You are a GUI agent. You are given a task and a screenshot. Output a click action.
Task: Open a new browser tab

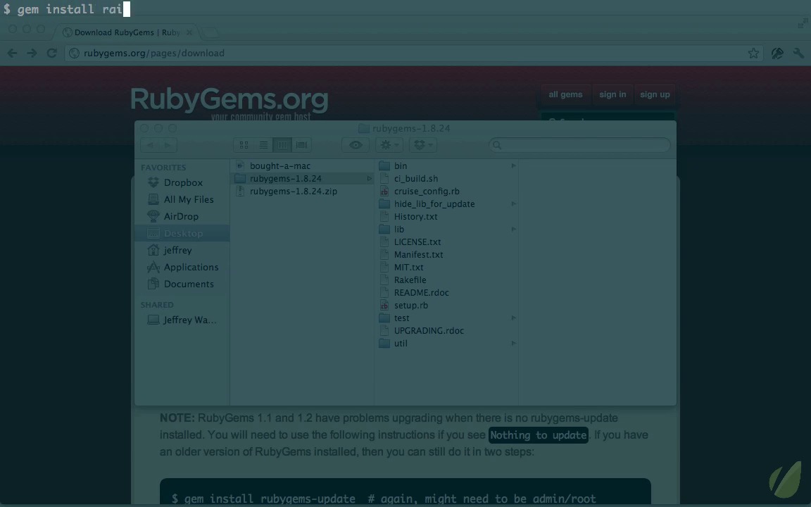click(210, 32)
